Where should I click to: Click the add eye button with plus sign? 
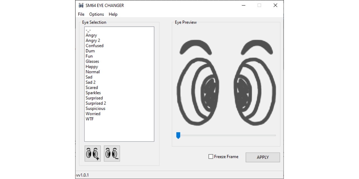93,154
